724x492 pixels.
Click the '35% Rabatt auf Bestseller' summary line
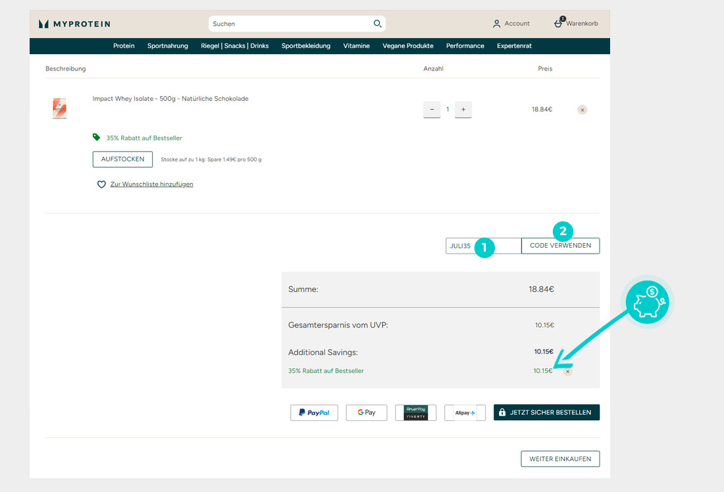click(x=326, y=371)
